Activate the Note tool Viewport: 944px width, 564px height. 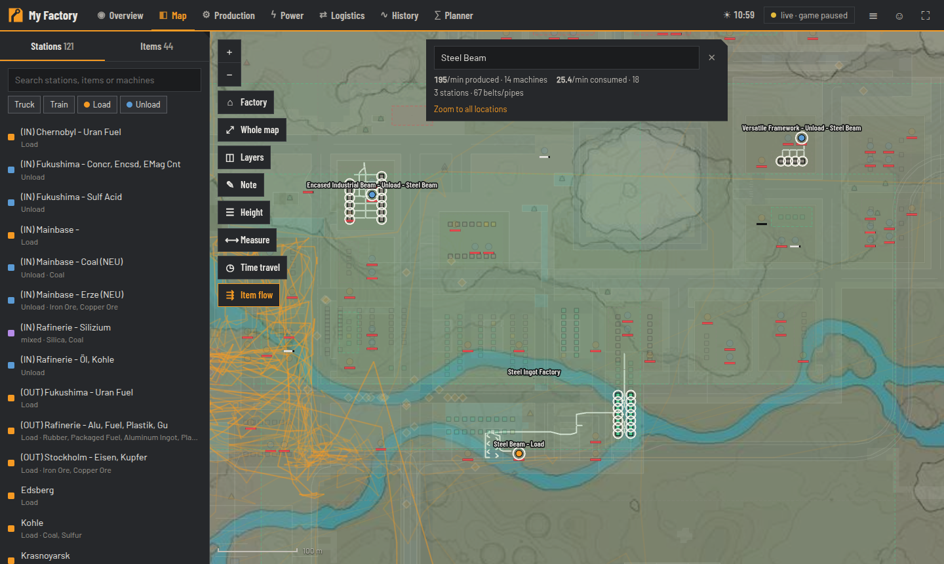click(x=241, y=185)
